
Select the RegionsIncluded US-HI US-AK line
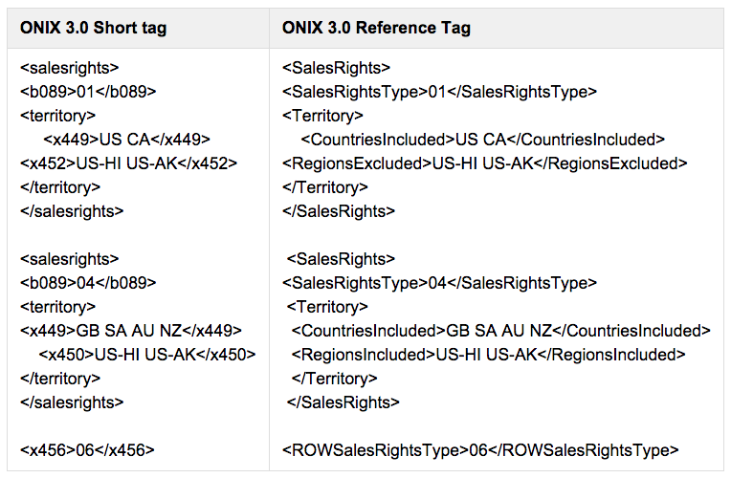pyautogui.click(x=489, y=355)
